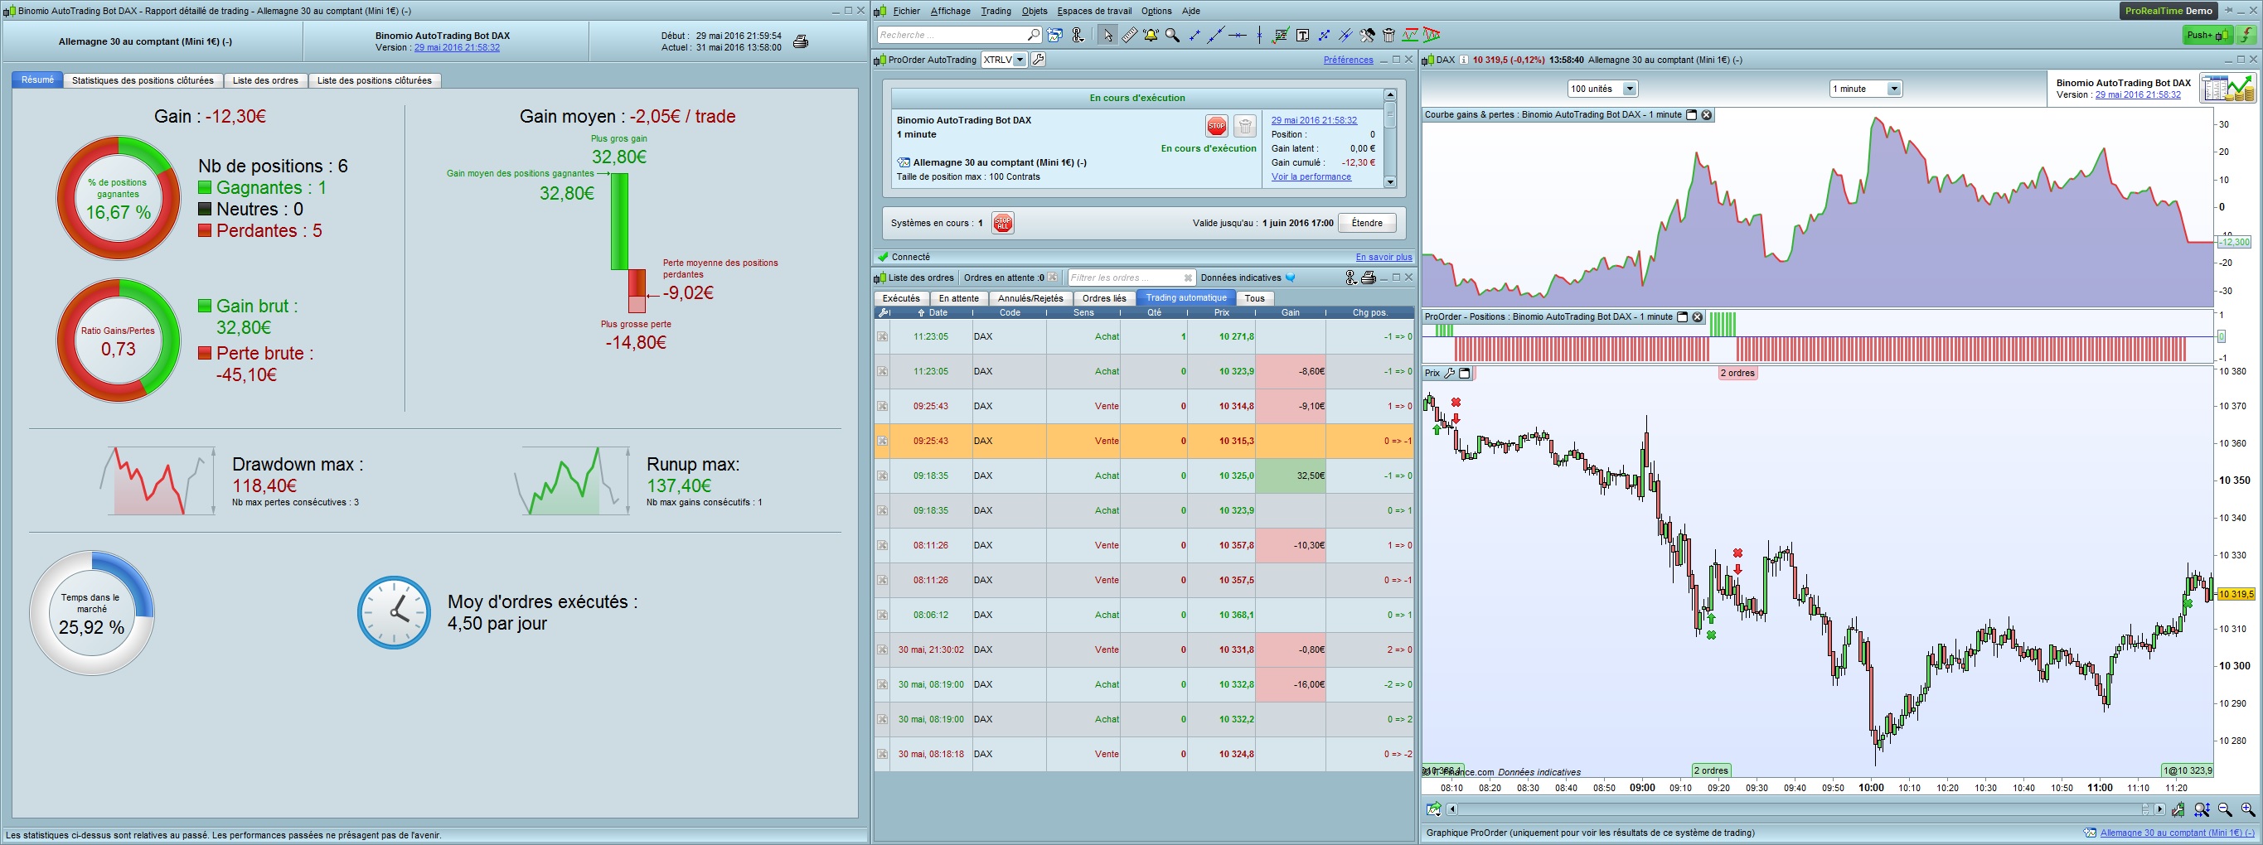Open the 1 minute timeframe dropdown
This screenshot has width=2263, height=845.
[x=1893, y=89]
